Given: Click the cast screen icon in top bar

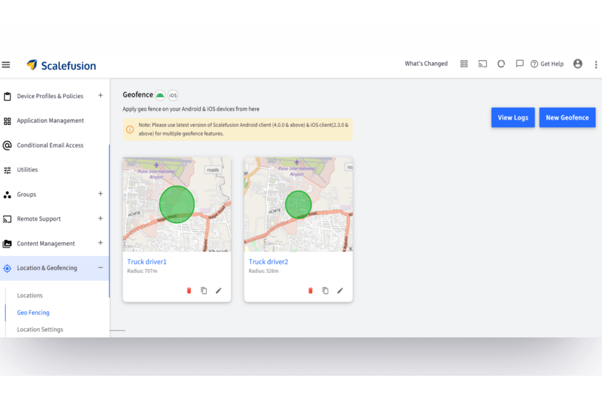Looking at the screenshot, I should [x=482, y=64].
